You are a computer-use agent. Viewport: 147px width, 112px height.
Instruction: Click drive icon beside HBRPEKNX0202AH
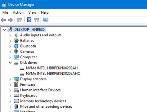22,69
